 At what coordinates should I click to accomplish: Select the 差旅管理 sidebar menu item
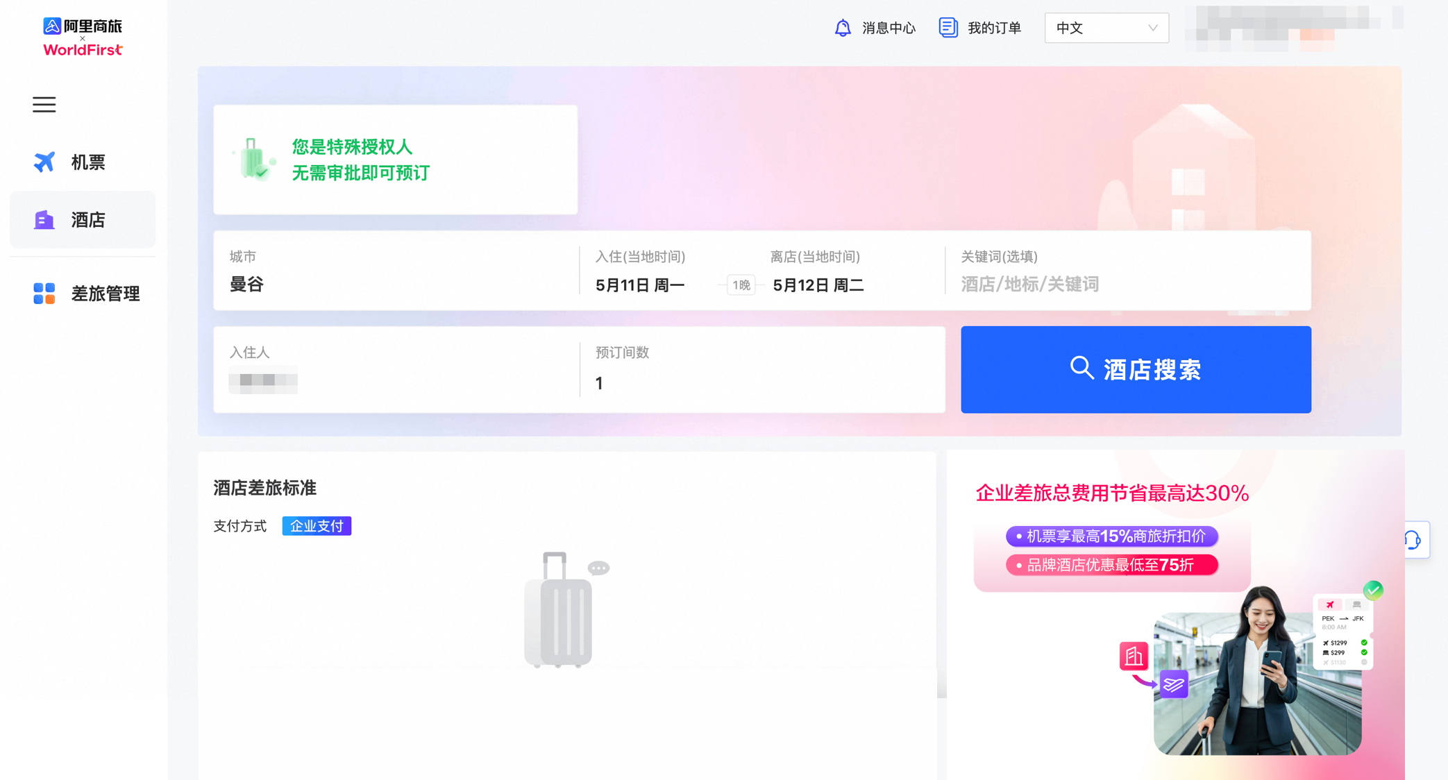106,294
